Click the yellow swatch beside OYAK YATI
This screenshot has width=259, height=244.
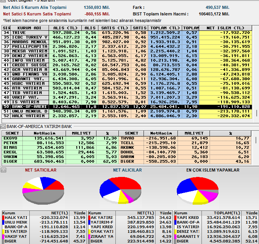90,232
